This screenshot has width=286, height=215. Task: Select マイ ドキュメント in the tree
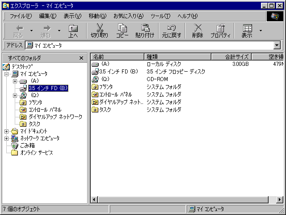(34, 131)
